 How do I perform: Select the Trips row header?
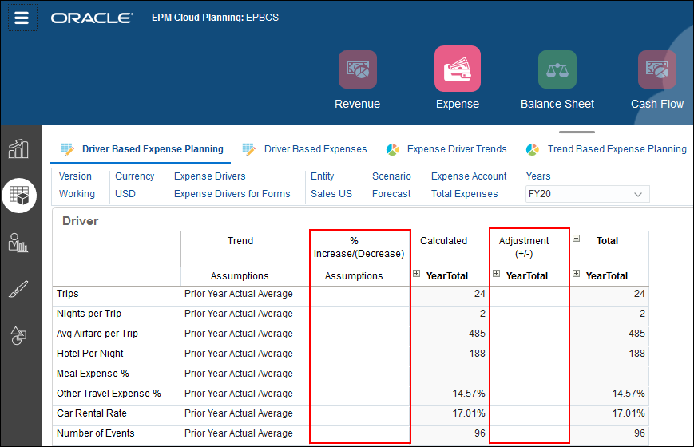117,295
